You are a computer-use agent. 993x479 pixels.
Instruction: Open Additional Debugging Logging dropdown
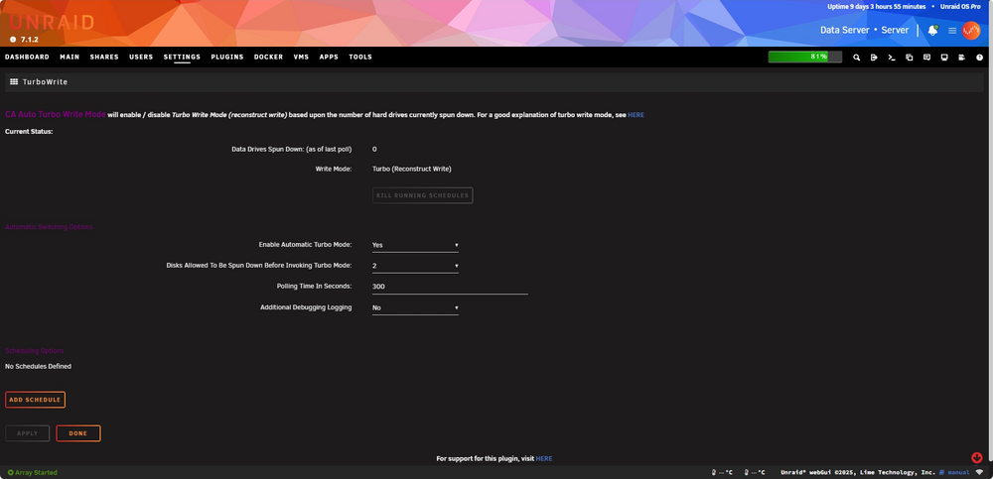click(x=415, y=307)
